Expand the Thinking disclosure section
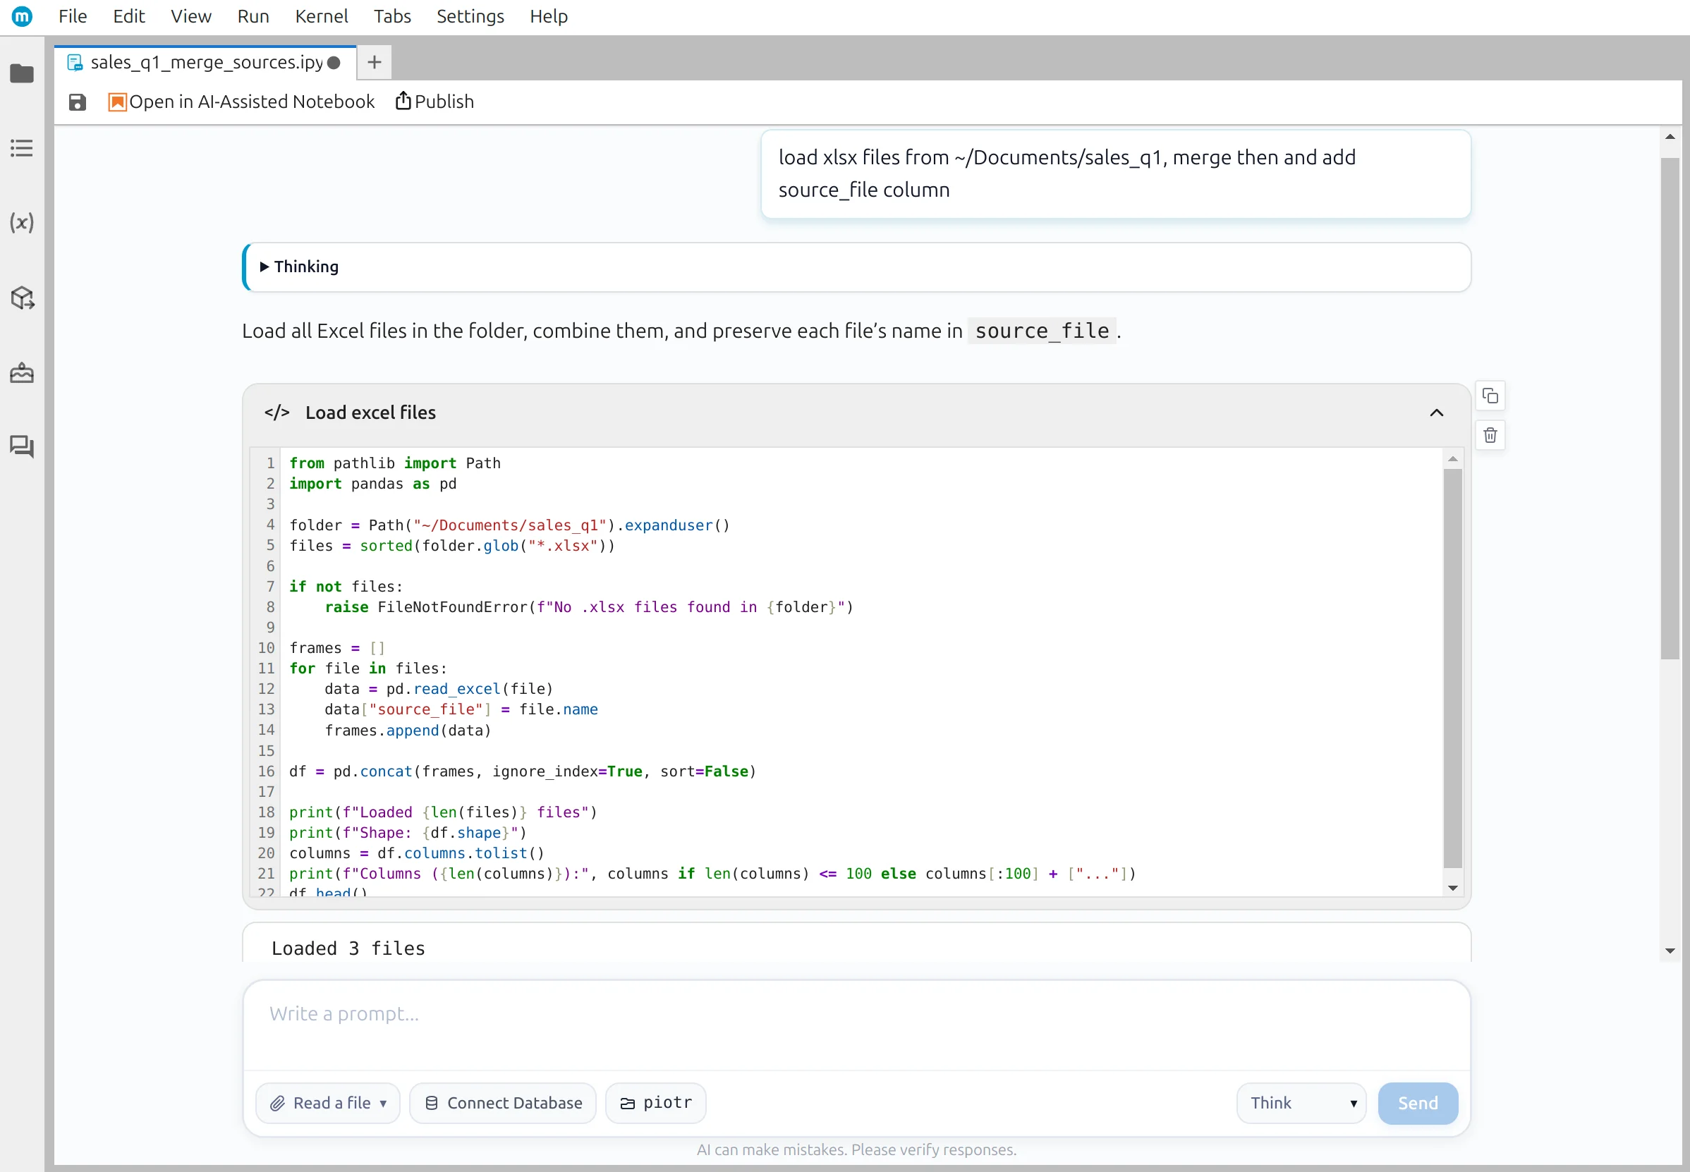 pos(300,267)
